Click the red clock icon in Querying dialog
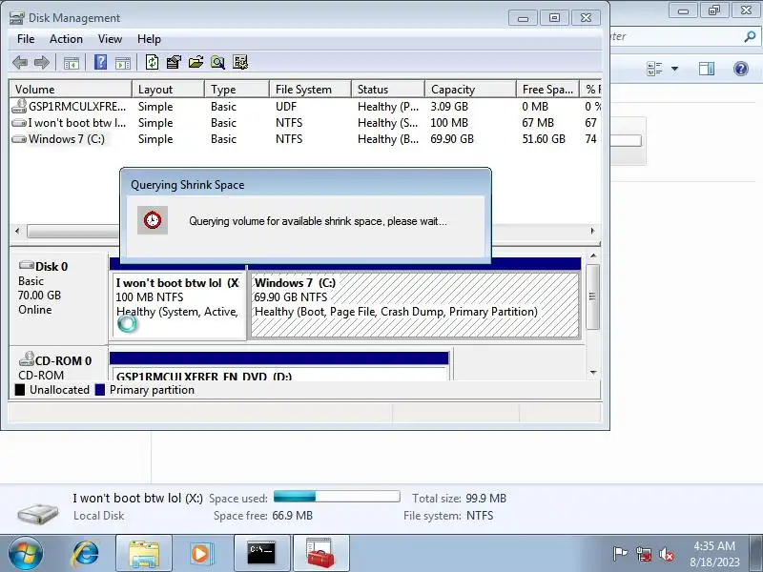Viewport: 763px width, 572px height. point(153,220)
